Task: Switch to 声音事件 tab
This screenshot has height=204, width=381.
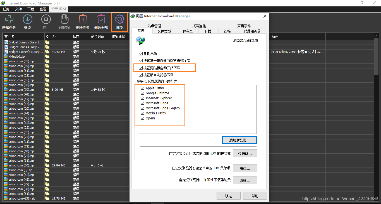Action: 244,26
